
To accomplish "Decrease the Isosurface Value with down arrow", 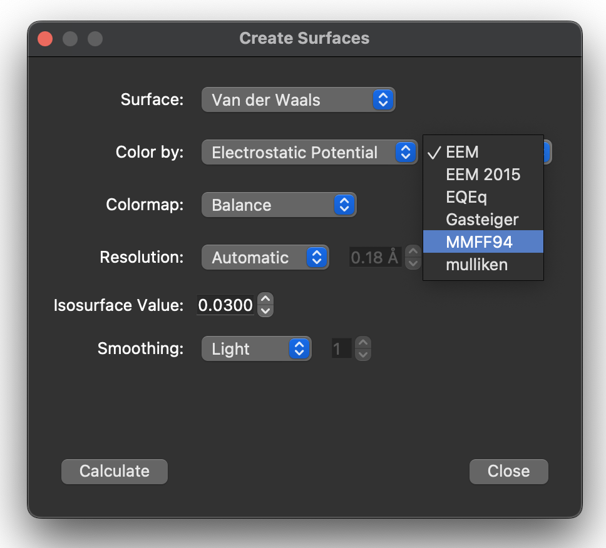I will (x=265, y=311).
